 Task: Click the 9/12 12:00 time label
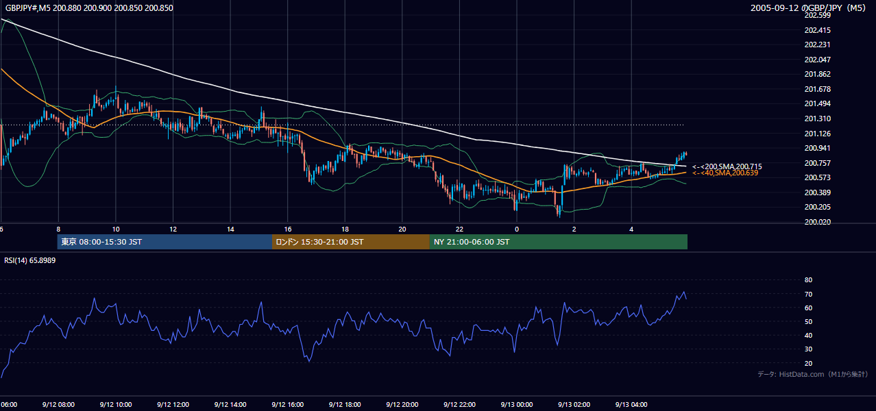pyautogui.click(x=173, y=405)
